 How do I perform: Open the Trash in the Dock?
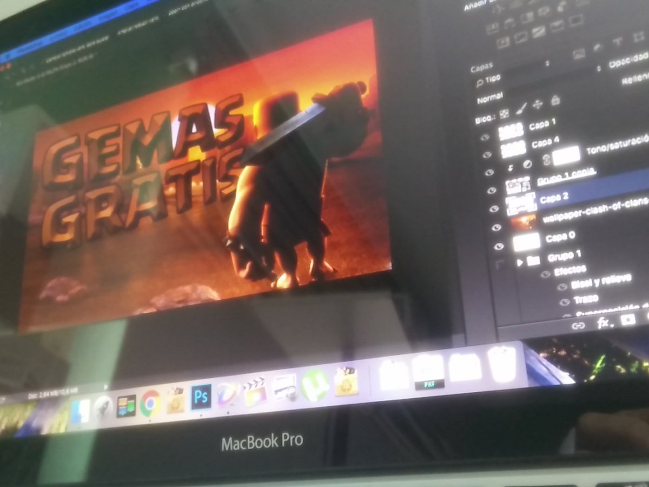click(501, 364)
